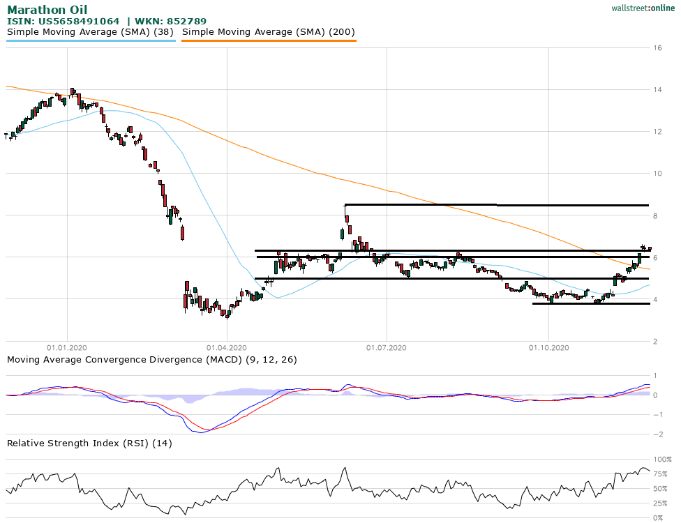Viewport: 681px width, 523px height.
Task: Click the orange SMA 200 legend line
Action: click(269, 40)
